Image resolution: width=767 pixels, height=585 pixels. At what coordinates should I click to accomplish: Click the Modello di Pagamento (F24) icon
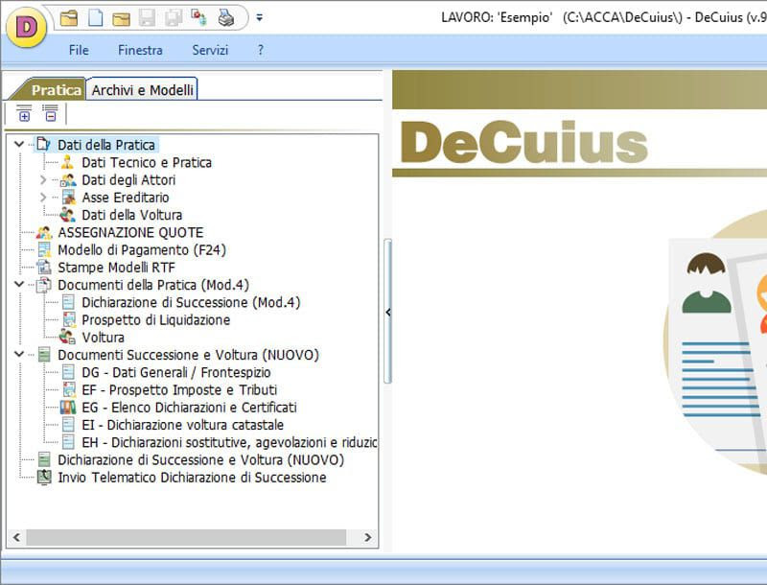tap(44, 250)
